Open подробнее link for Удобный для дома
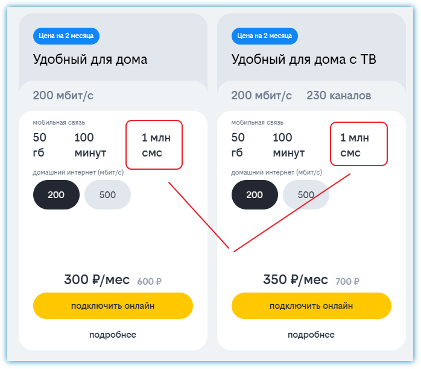Screen dimensions: 421x369 click(x=113, y=335)
